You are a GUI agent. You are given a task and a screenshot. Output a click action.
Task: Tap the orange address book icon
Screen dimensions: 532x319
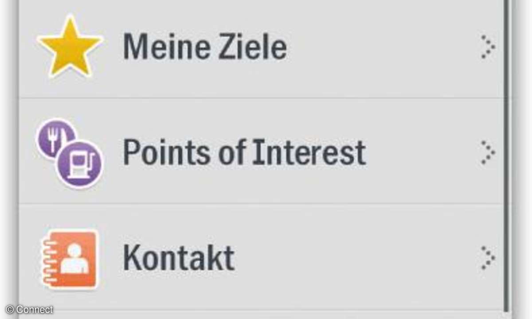pos(71,258)
